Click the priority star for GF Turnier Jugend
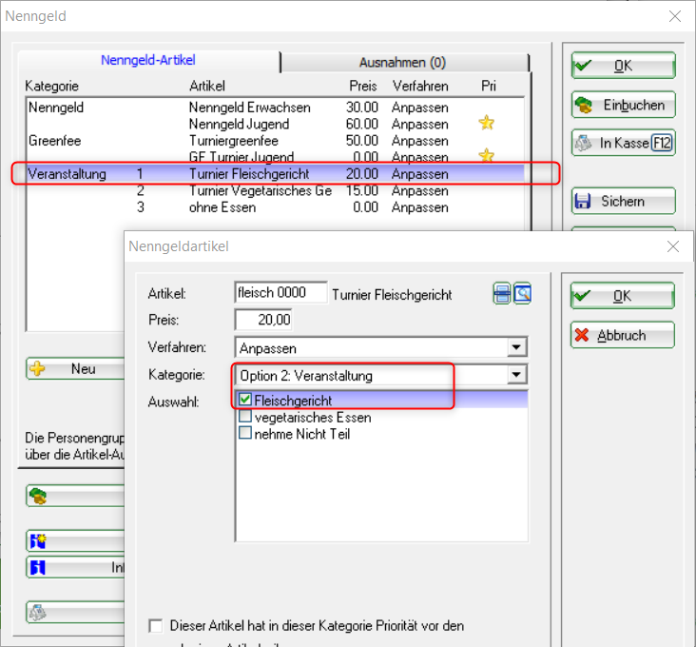The width and height of the screenshot is (696, 647). click(x=487, y=155)
